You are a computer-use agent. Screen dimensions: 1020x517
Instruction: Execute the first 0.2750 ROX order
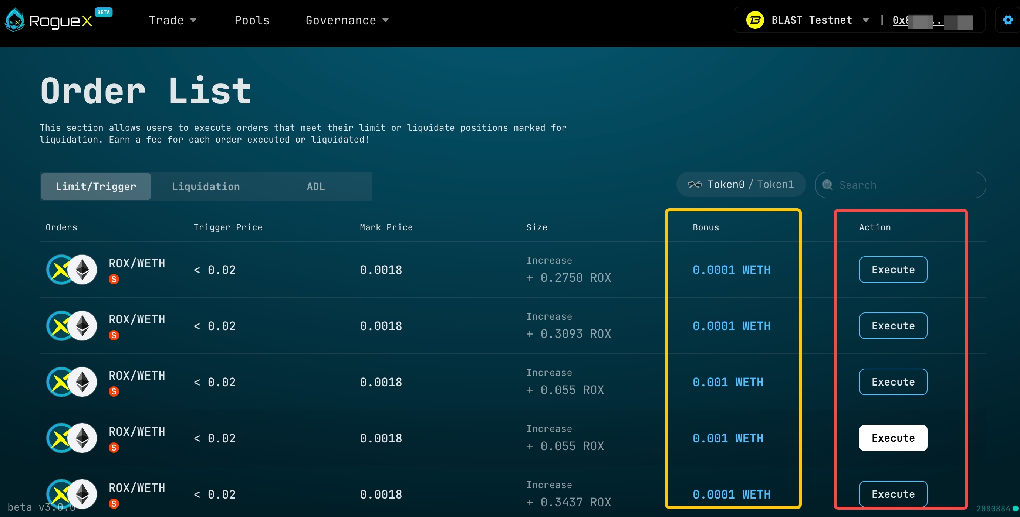click(893, 270)
